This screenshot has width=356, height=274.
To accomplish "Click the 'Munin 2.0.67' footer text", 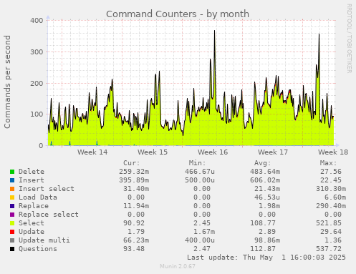I will [178, 266].
